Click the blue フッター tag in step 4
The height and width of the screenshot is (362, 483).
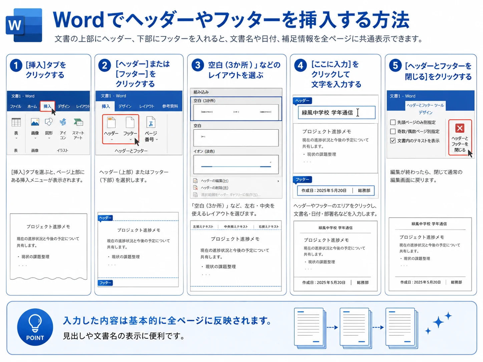pyautogui.click(x=303, y=180)
